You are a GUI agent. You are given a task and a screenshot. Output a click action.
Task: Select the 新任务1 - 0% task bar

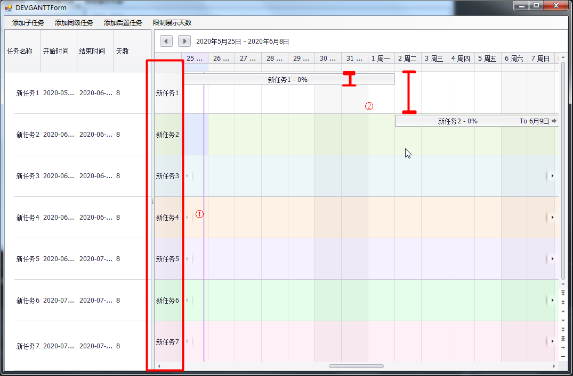pos(288,79)
